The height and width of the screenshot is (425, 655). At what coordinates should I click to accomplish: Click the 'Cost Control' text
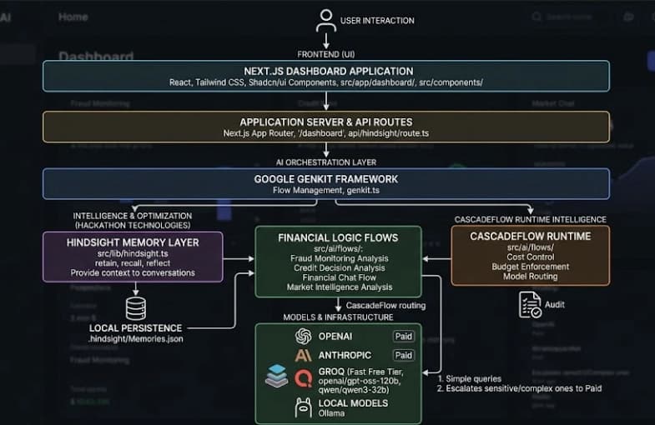click(531, 257)
